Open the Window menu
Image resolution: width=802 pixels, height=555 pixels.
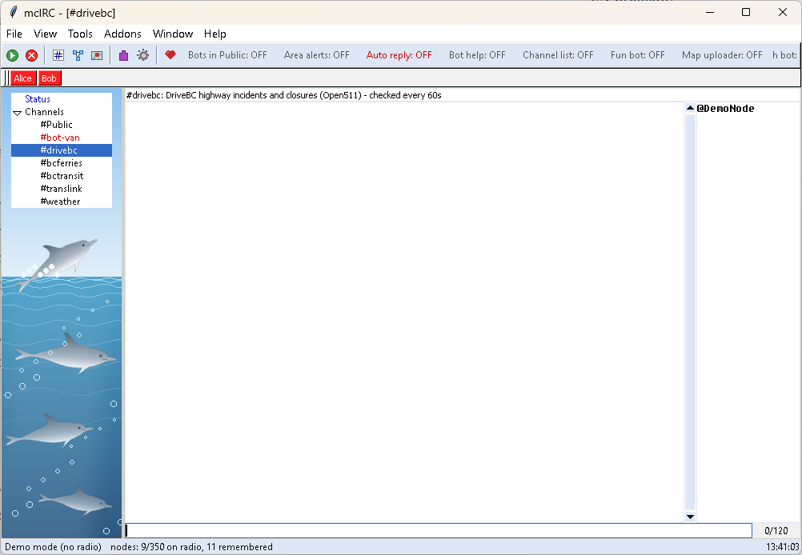pos(173,34)
